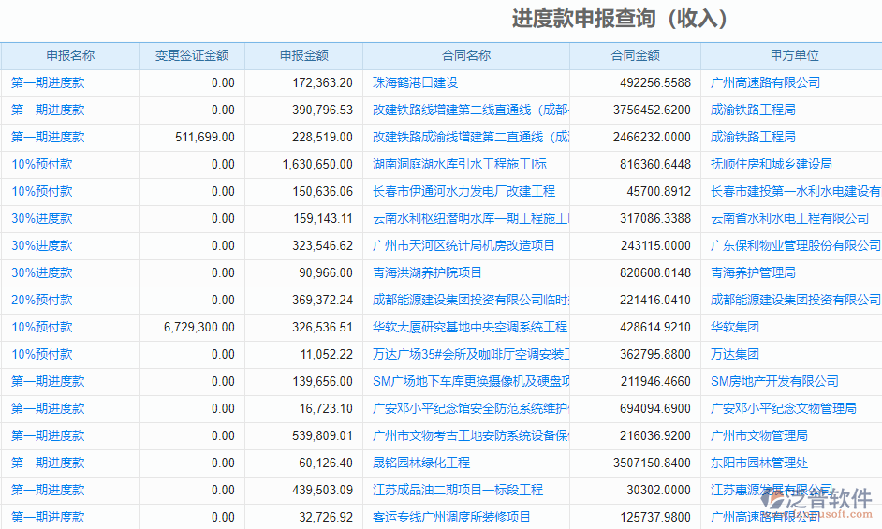Click the 东阳市园林管理处 party link
This screenshot has height=529, width=882.
coord(758,463)
